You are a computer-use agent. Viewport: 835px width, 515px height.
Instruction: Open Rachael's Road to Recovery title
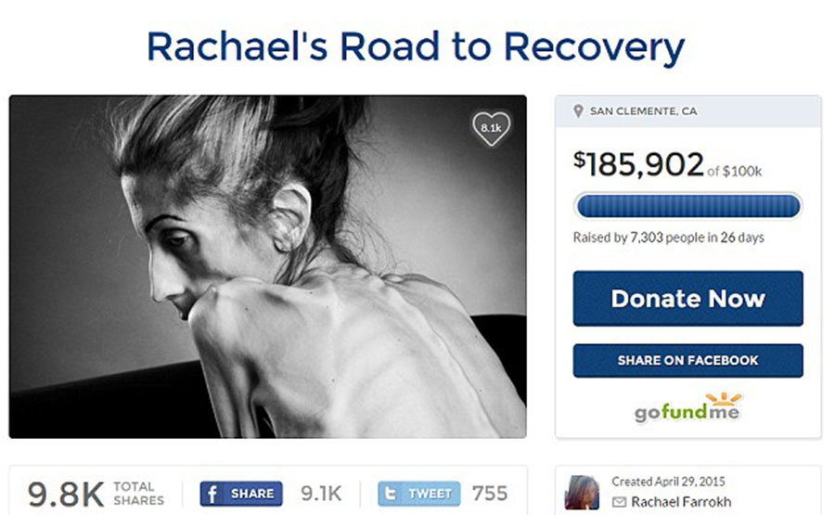[416, 47]
